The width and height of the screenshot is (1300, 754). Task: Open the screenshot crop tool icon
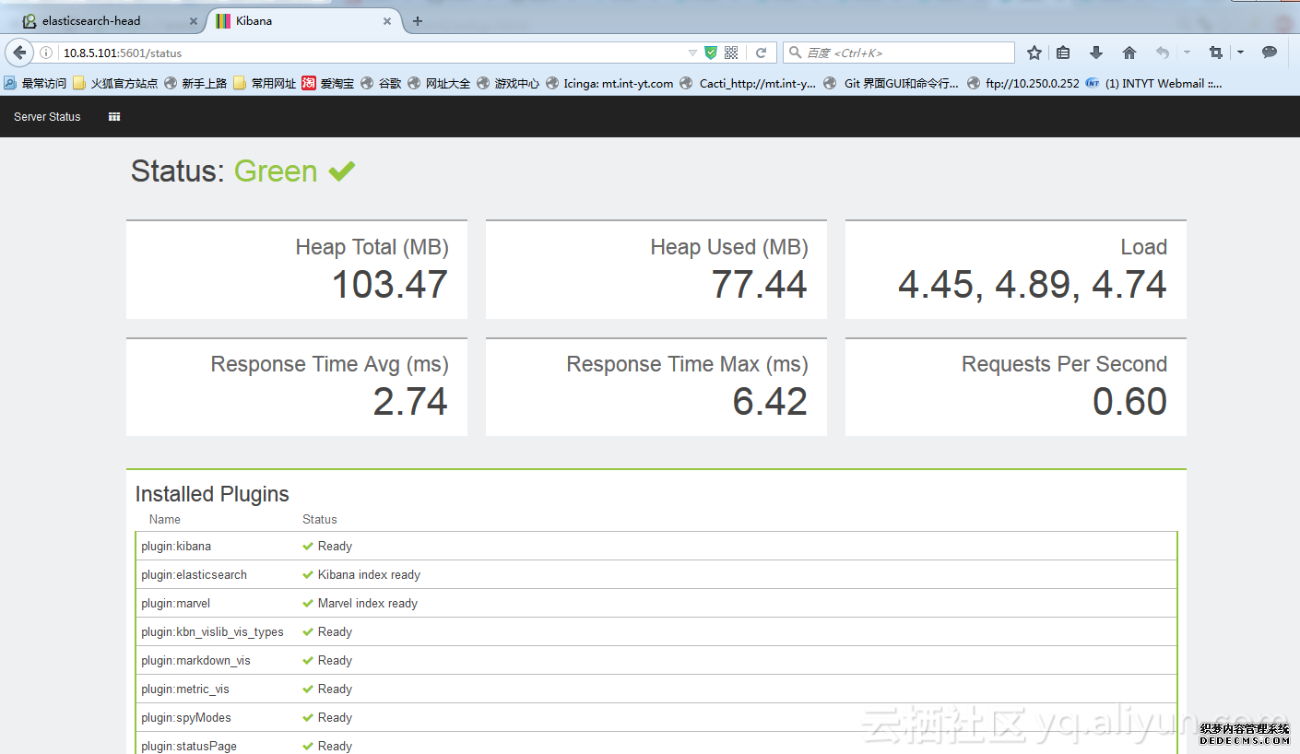coord(1215,53)
